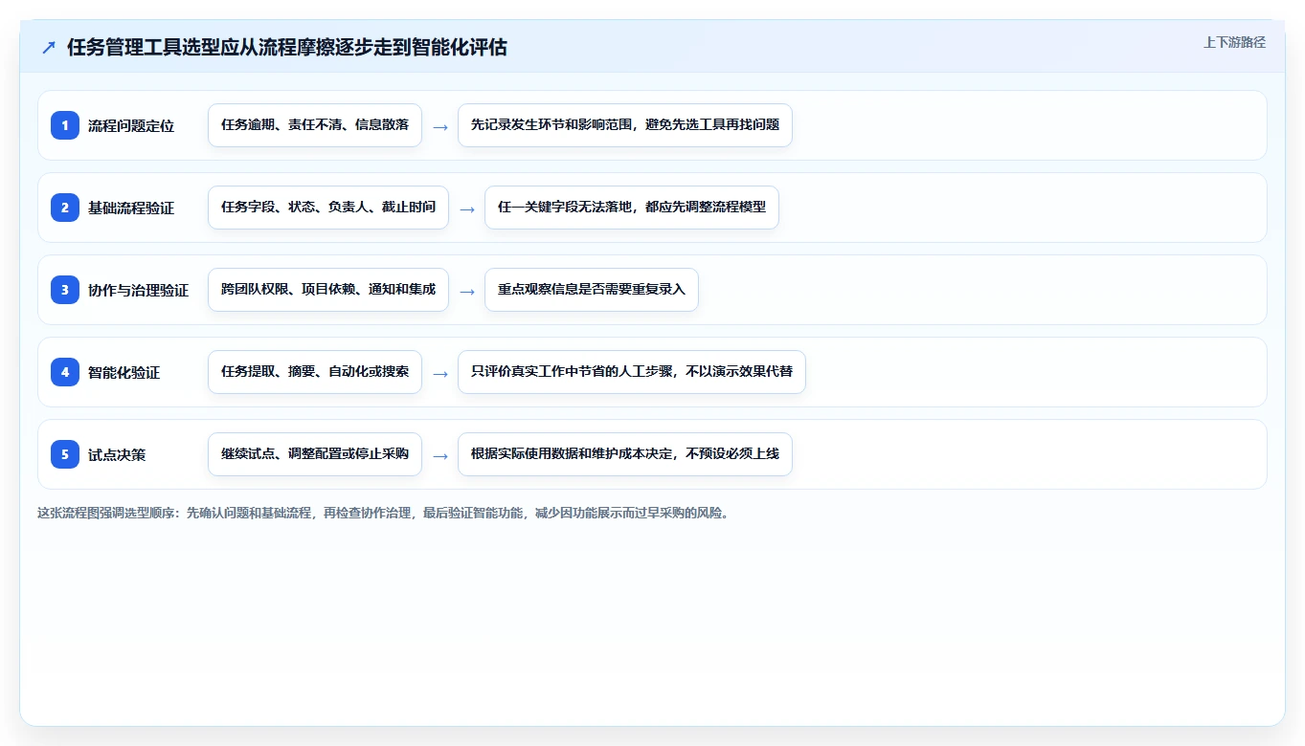The image size is (1305, 746).
Task: Click the arrow icon beside the title
Action: [x=48, y=48]
